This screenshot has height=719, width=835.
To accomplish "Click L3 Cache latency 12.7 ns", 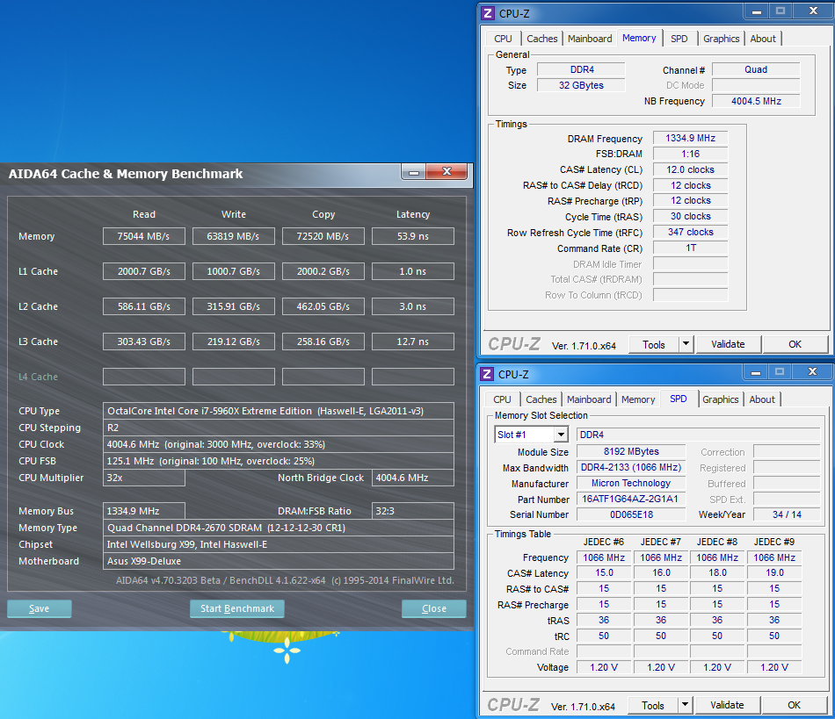I will (x=413, y=342).
